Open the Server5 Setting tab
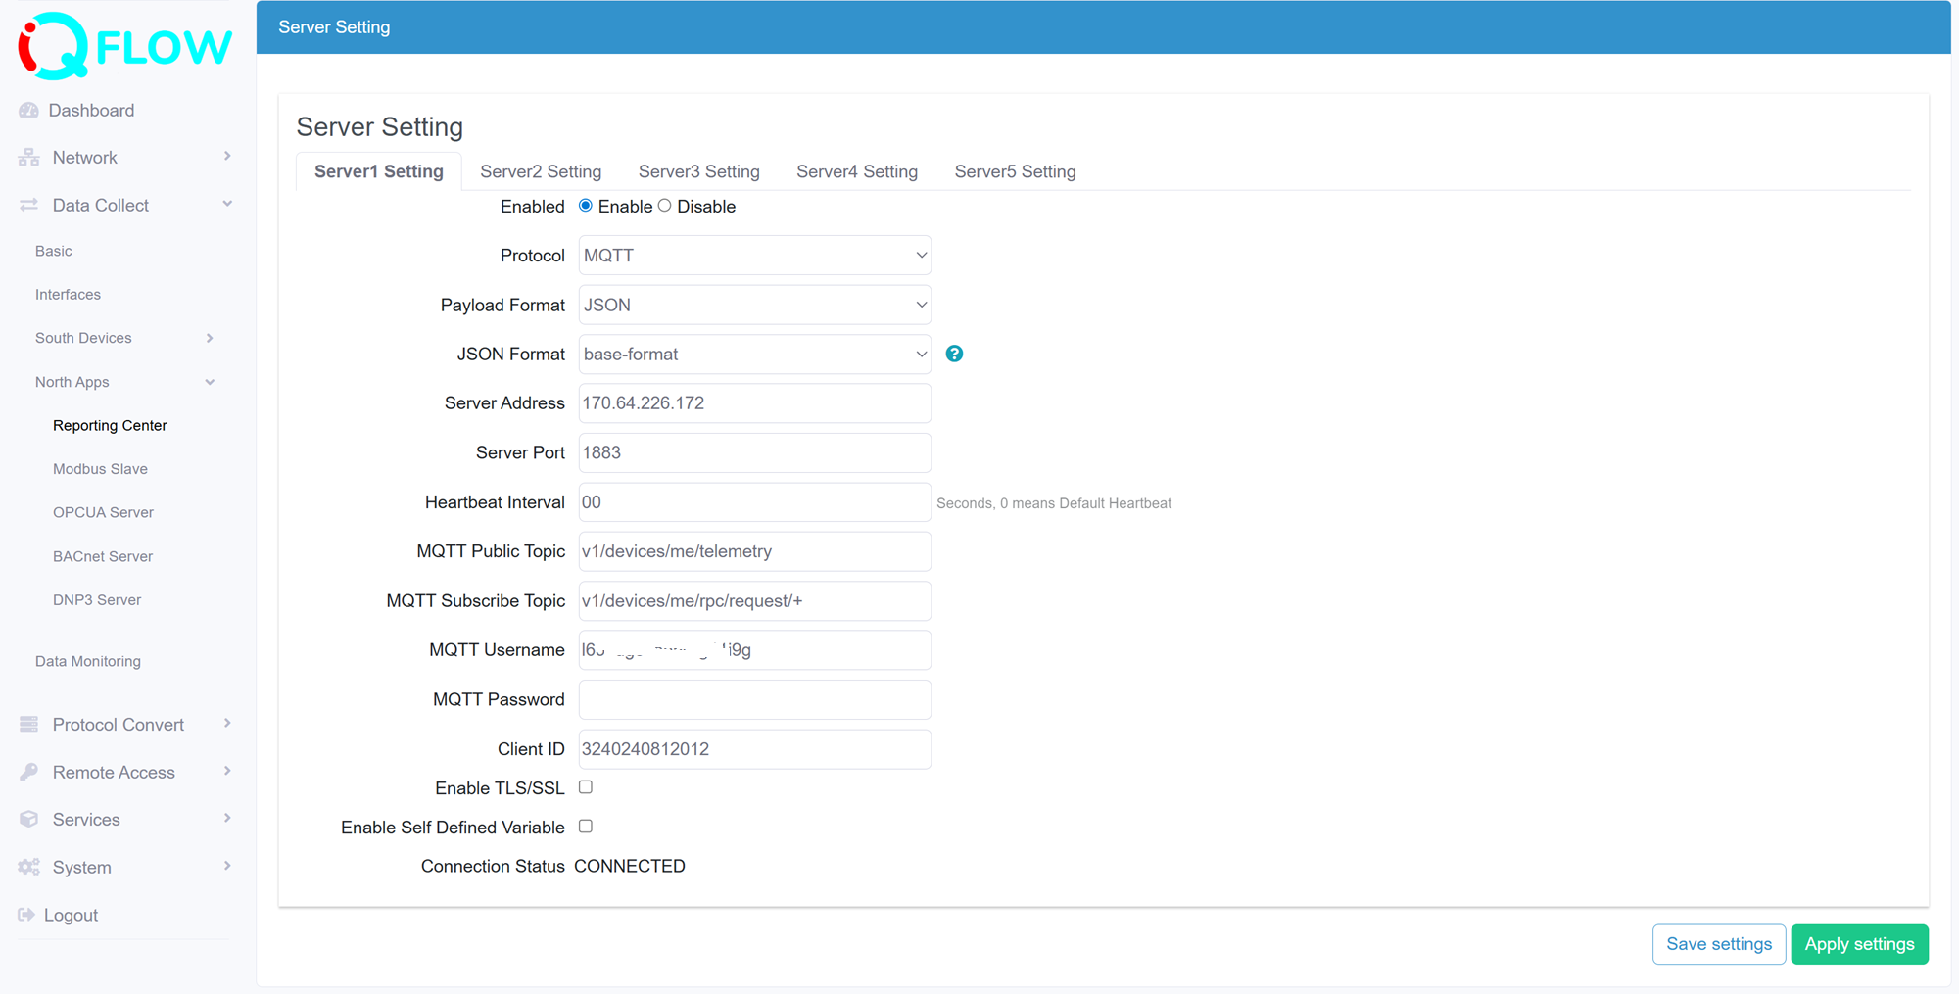 [x=1015, y=170]
